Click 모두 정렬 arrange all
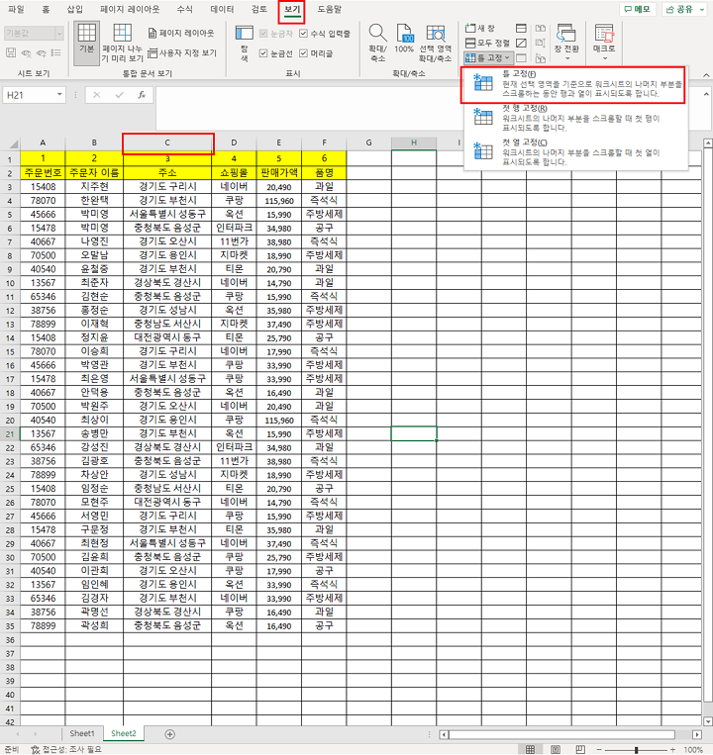This screenshot has height=755, width=713. pyautogui.click(x=487, y=43)
